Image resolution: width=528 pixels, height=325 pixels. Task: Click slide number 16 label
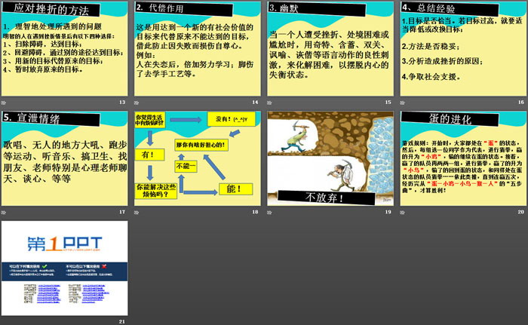point(521,102)
